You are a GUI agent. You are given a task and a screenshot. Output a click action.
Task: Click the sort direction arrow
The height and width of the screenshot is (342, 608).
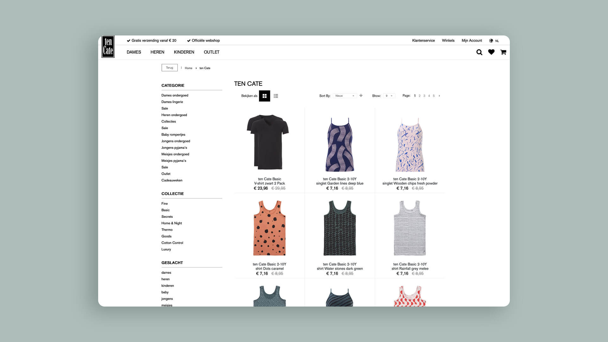click(361, 96)
